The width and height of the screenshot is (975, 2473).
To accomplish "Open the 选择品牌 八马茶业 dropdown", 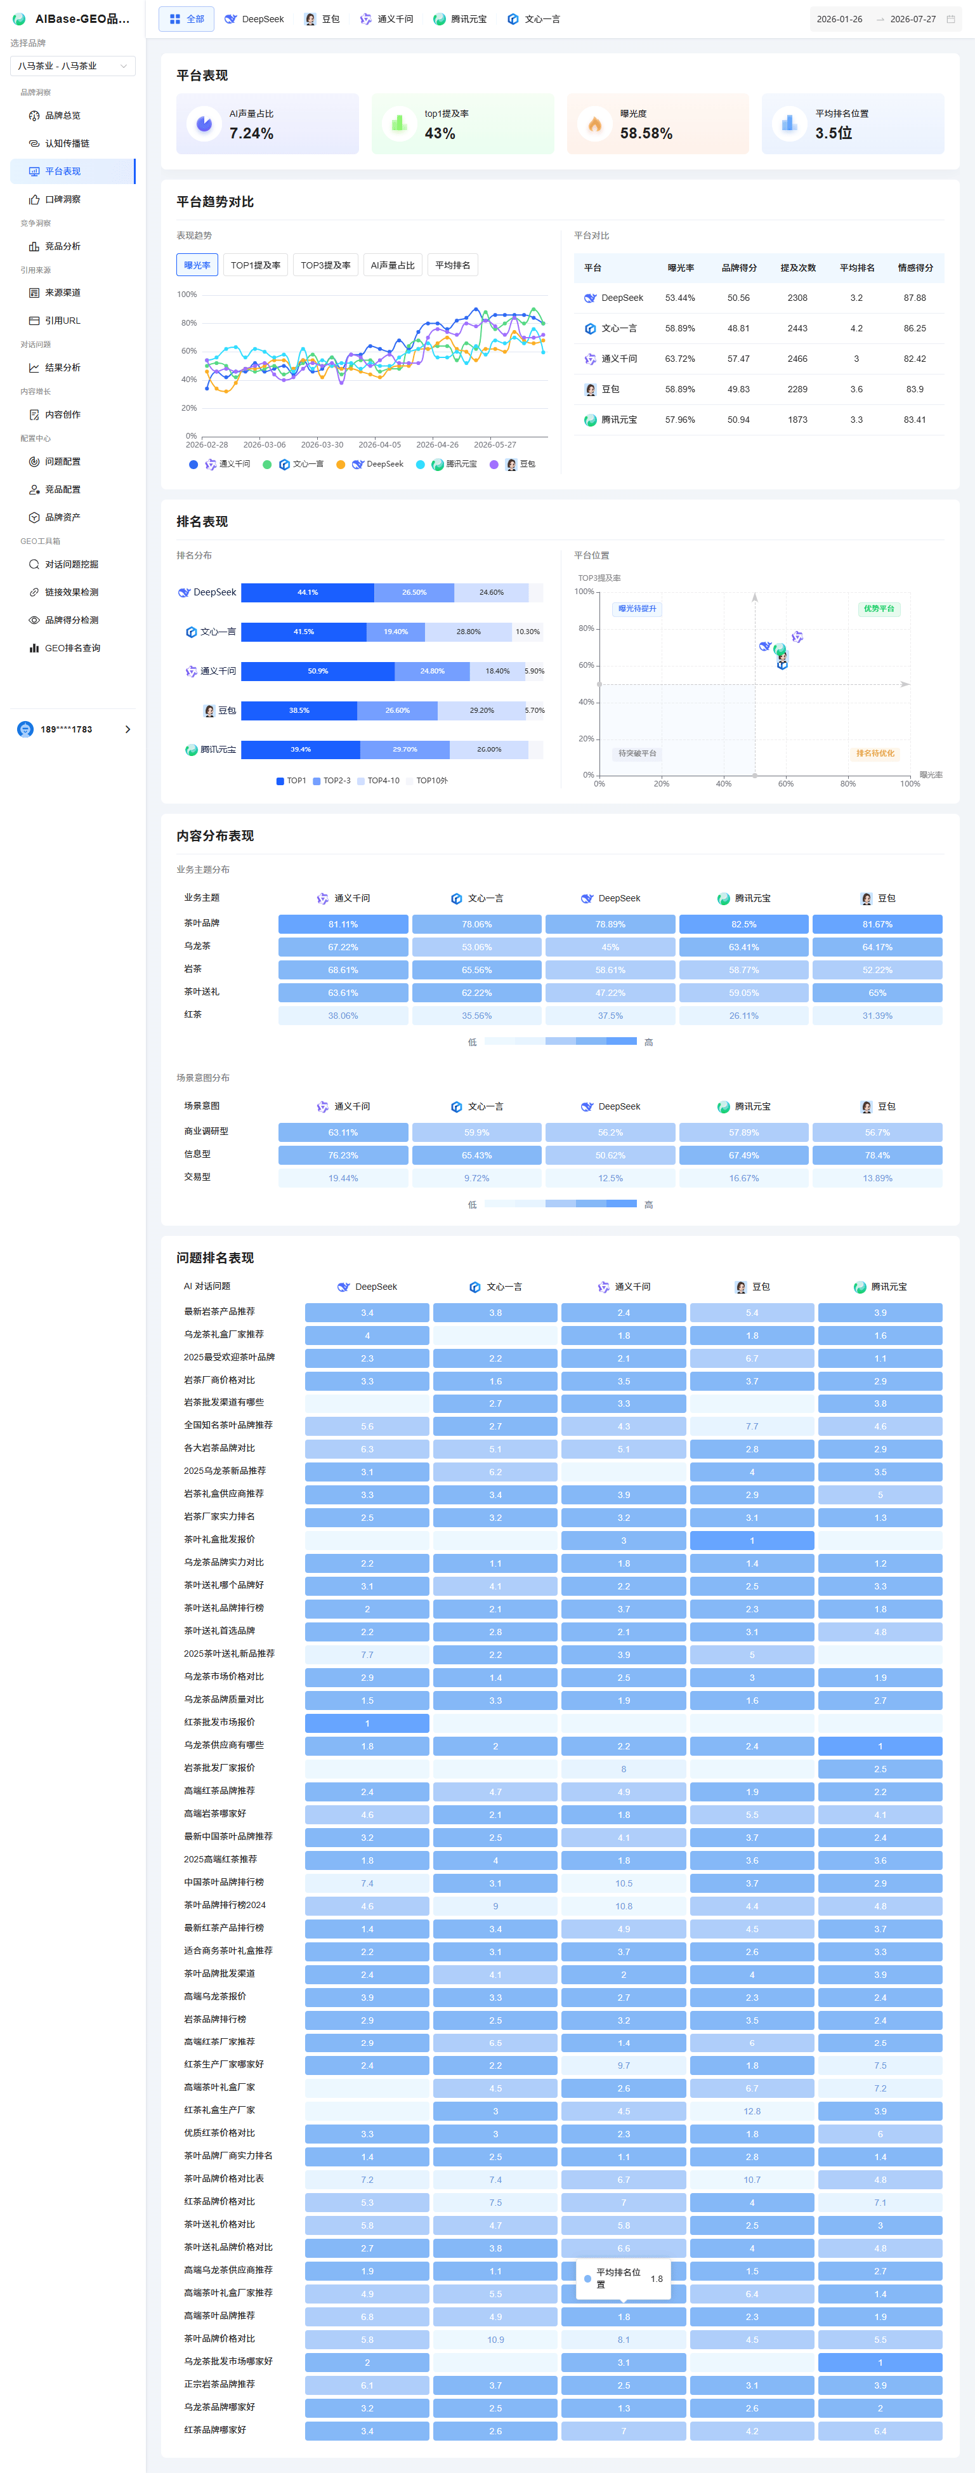I will click(72, 65).
